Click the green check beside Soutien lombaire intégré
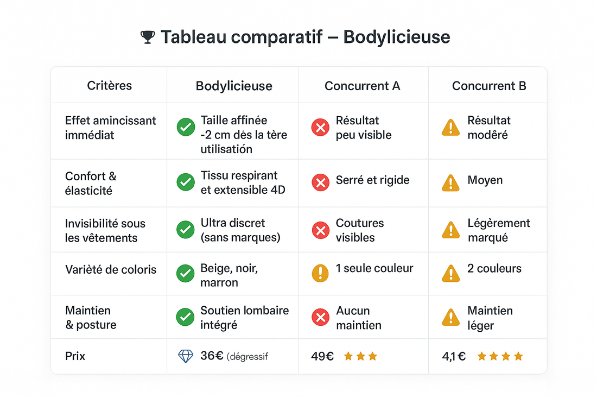The height and width of the screenshot is (398, 597). (186, 317)
